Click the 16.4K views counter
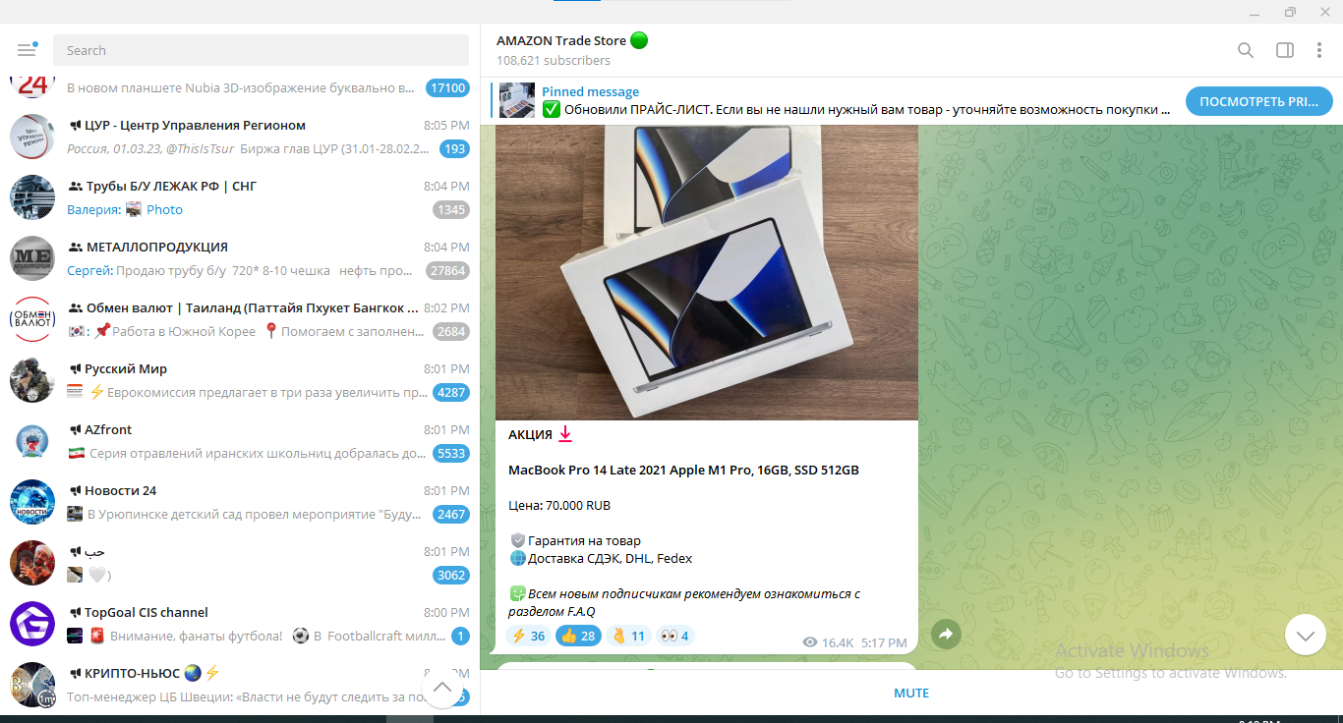This screenshot has width=1343, height=723. click(828, 642)
